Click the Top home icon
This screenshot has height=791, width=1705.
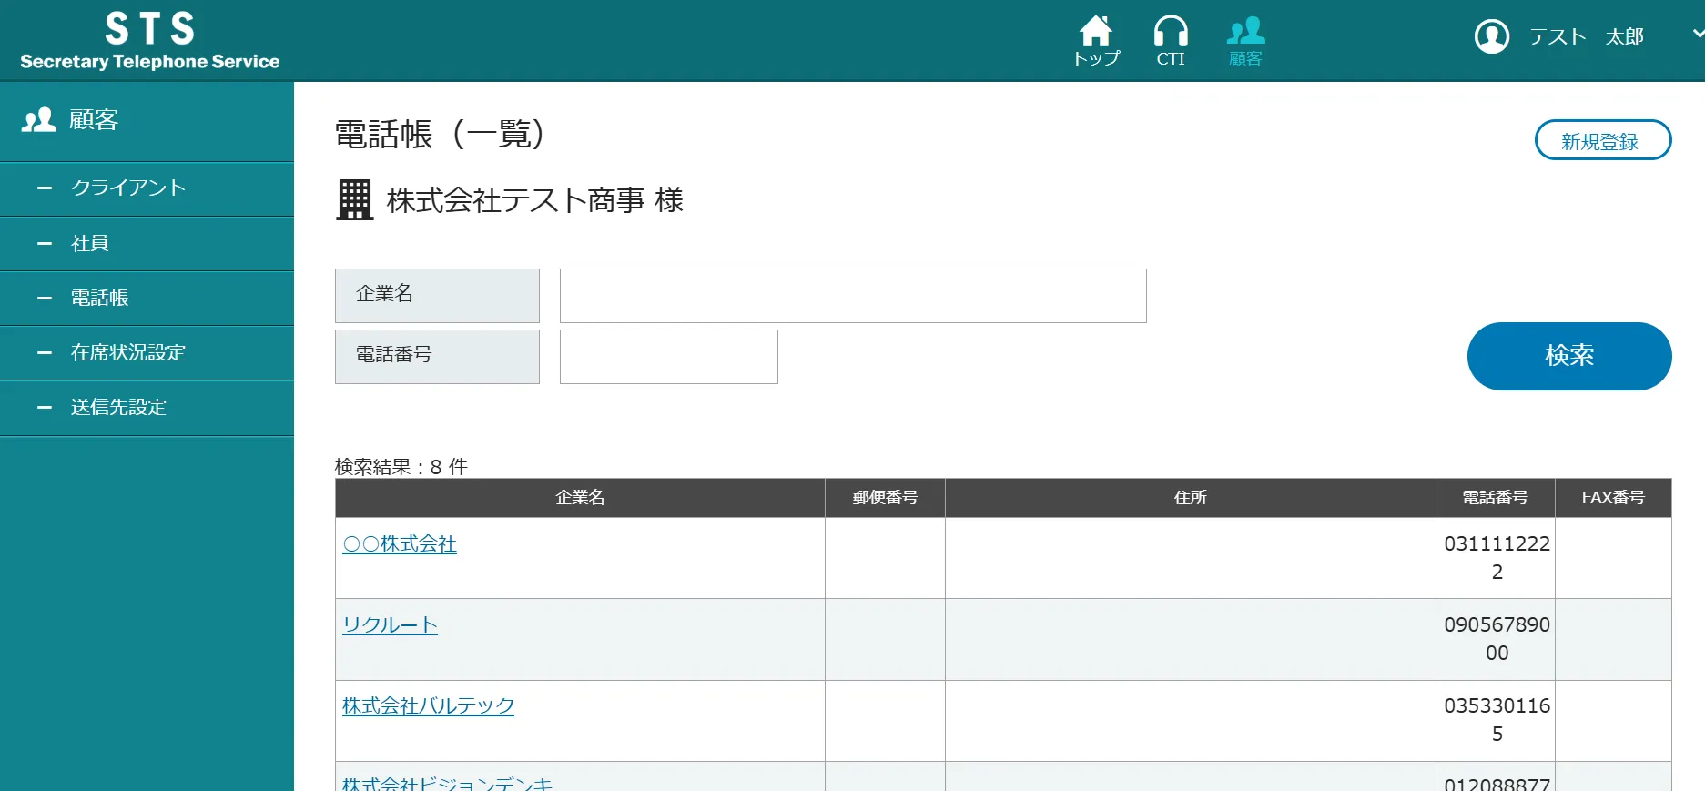(1096, 32)
